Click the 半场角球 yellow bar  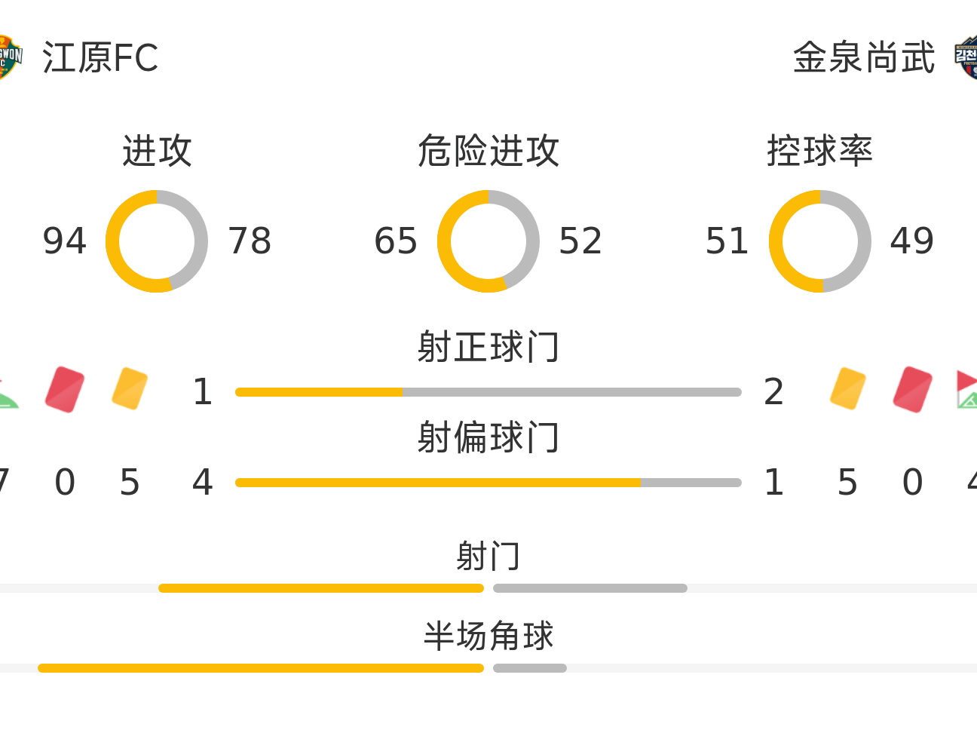click(x=261, y=668)
